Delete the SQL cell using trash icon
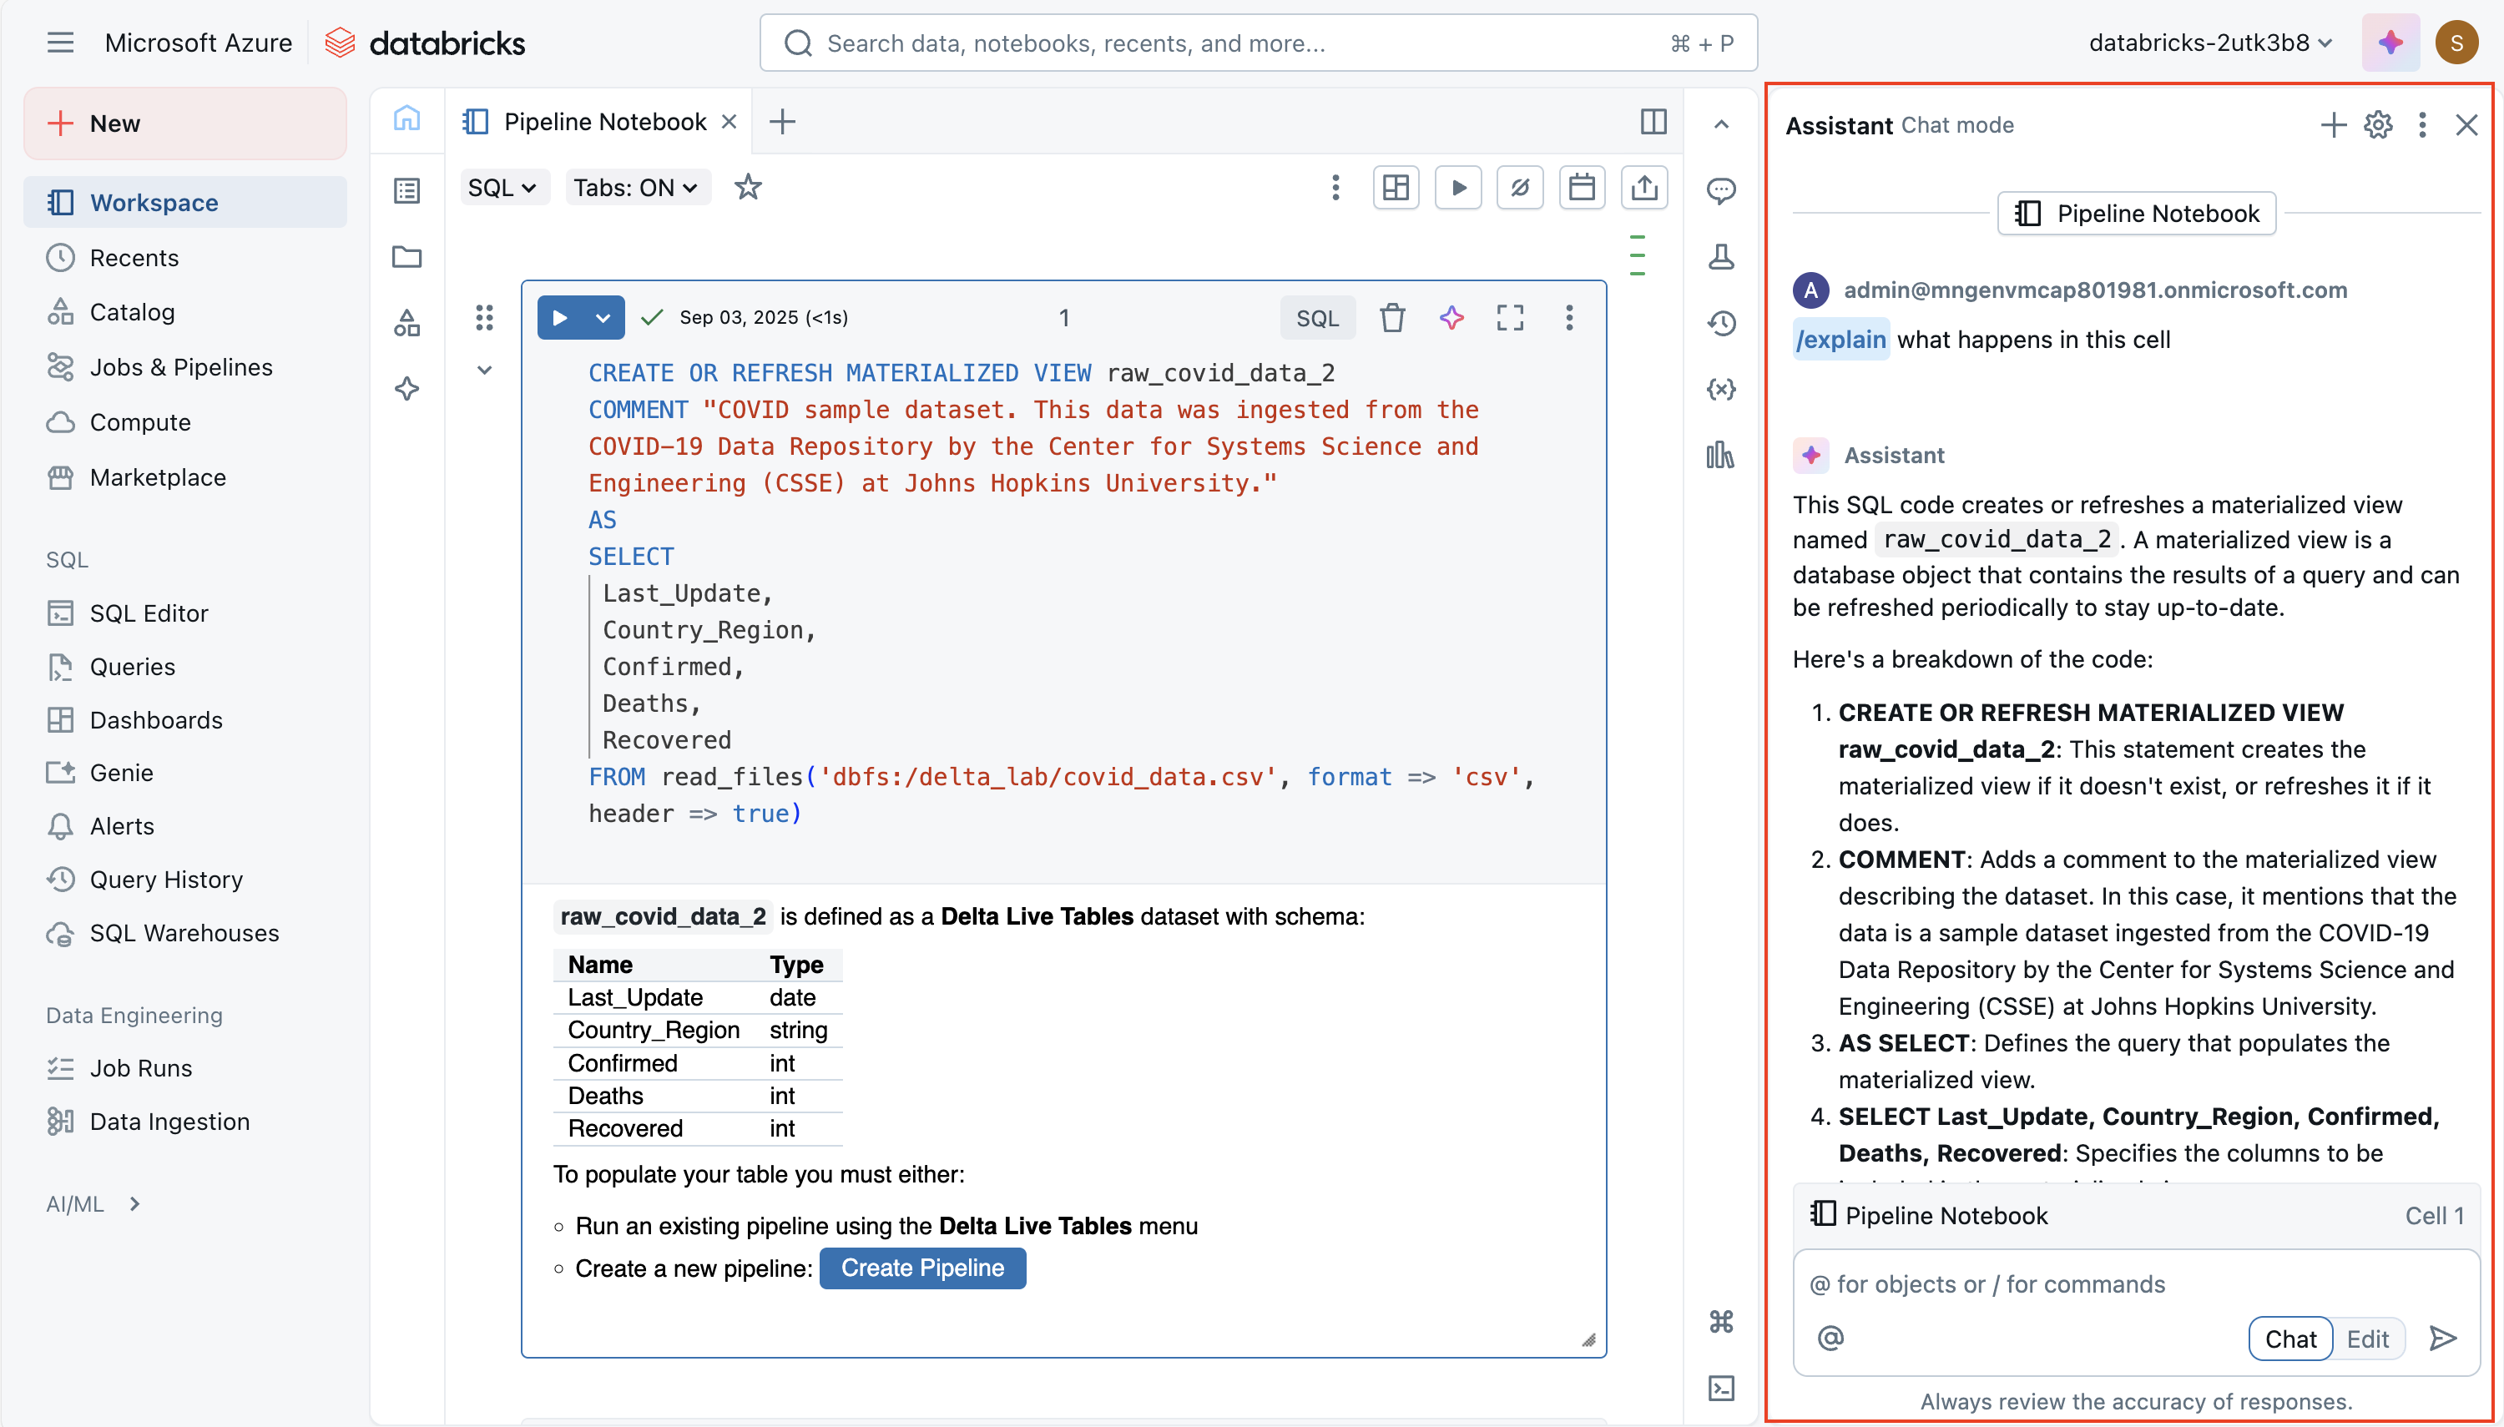2504x1427 pixels. pos(1391,316)
